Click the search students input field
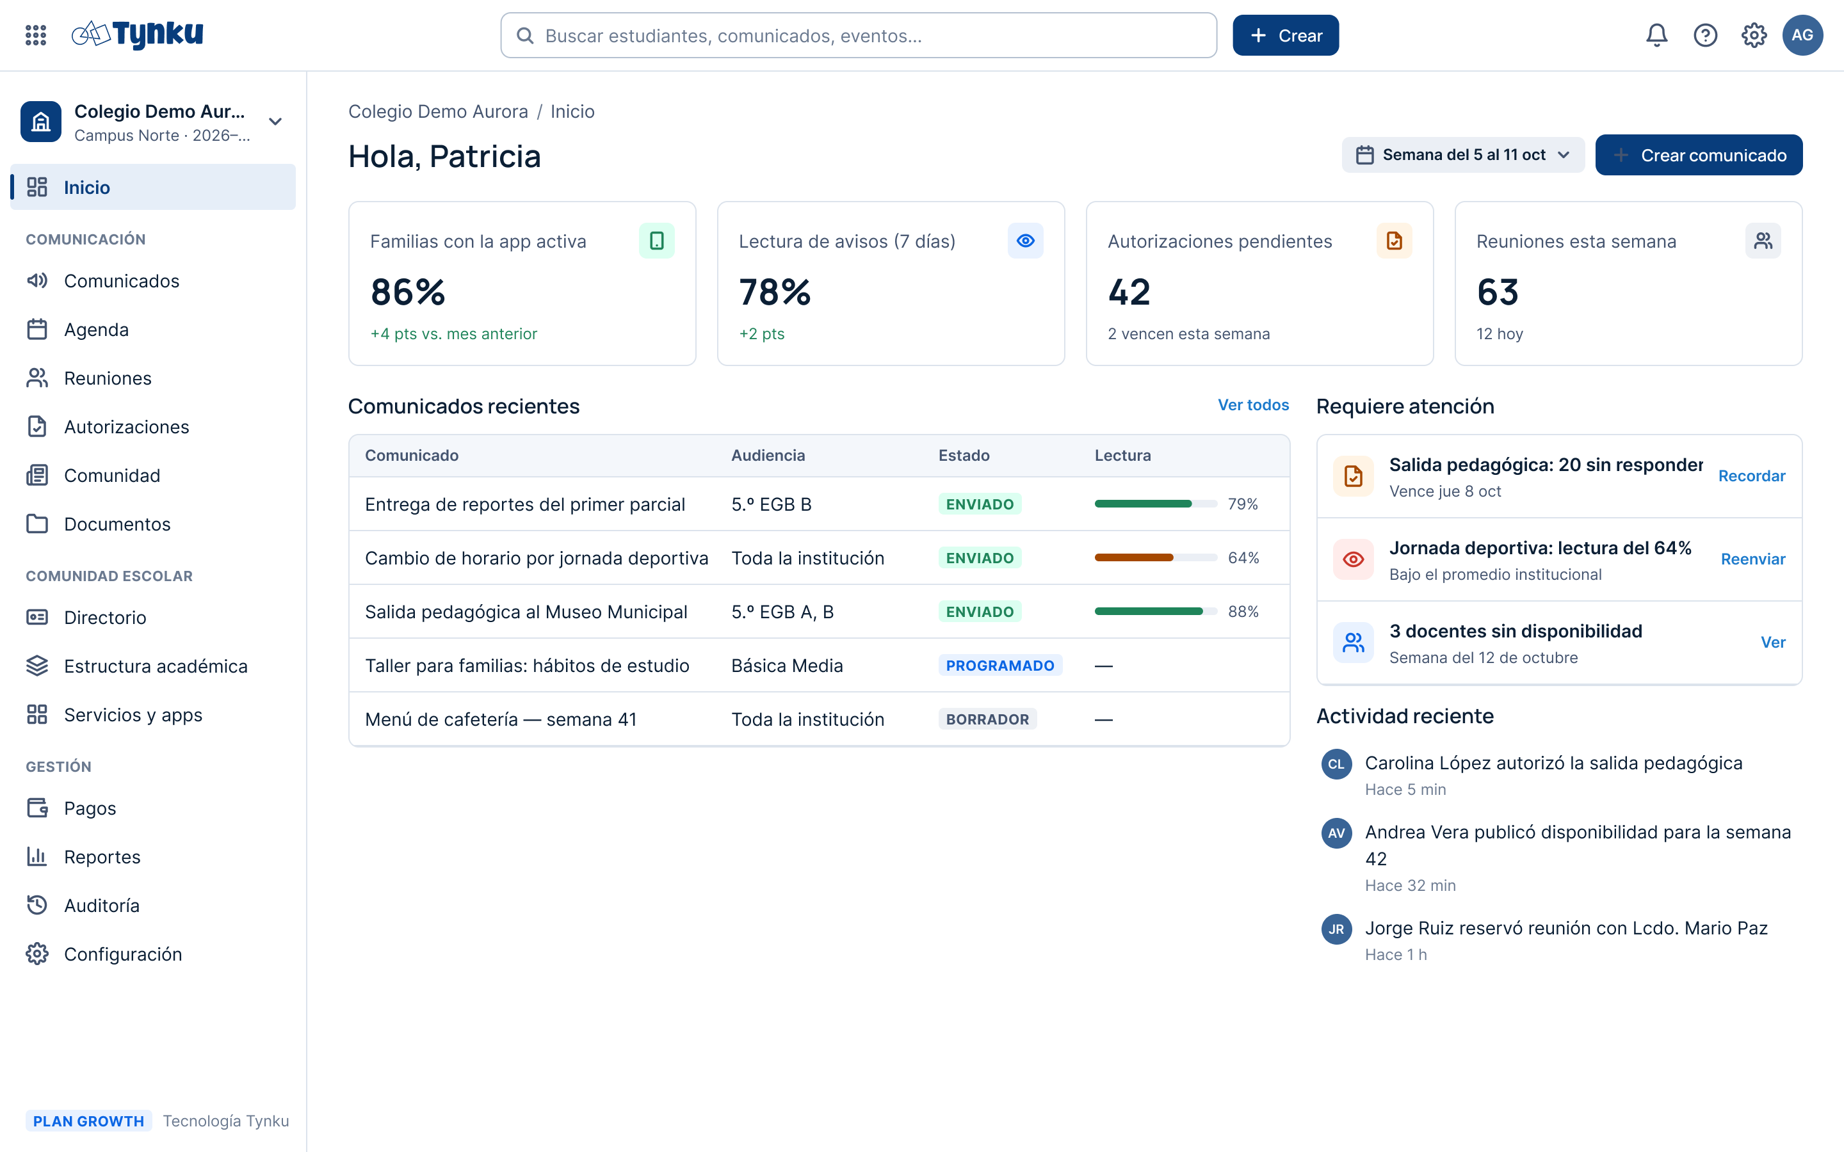The image size is (1844, 1152). 858,35
